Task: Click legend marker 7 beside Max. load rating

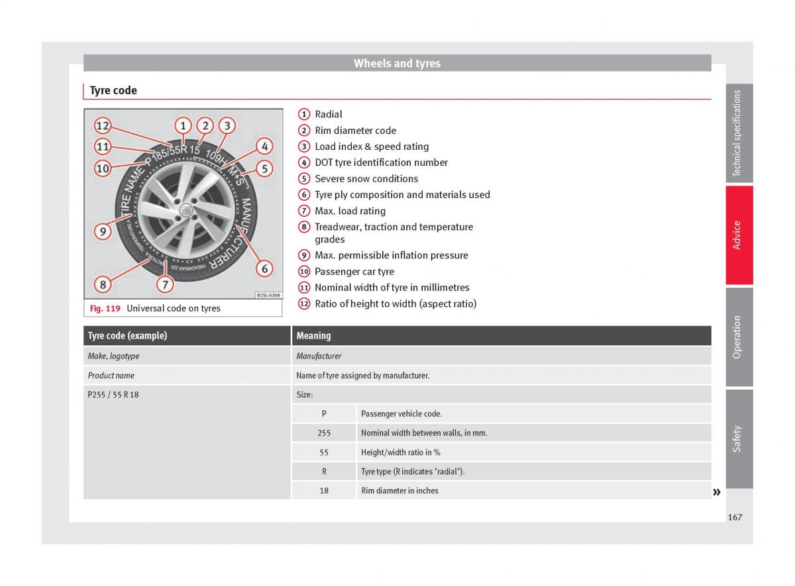Action: 304,211
